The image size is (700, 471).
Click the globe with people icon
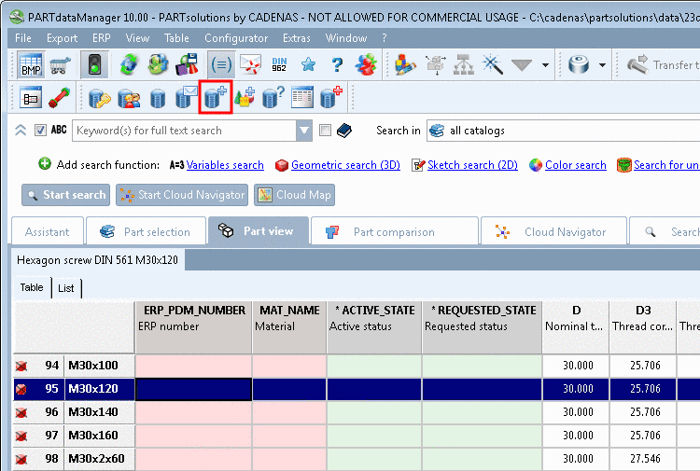158,65
